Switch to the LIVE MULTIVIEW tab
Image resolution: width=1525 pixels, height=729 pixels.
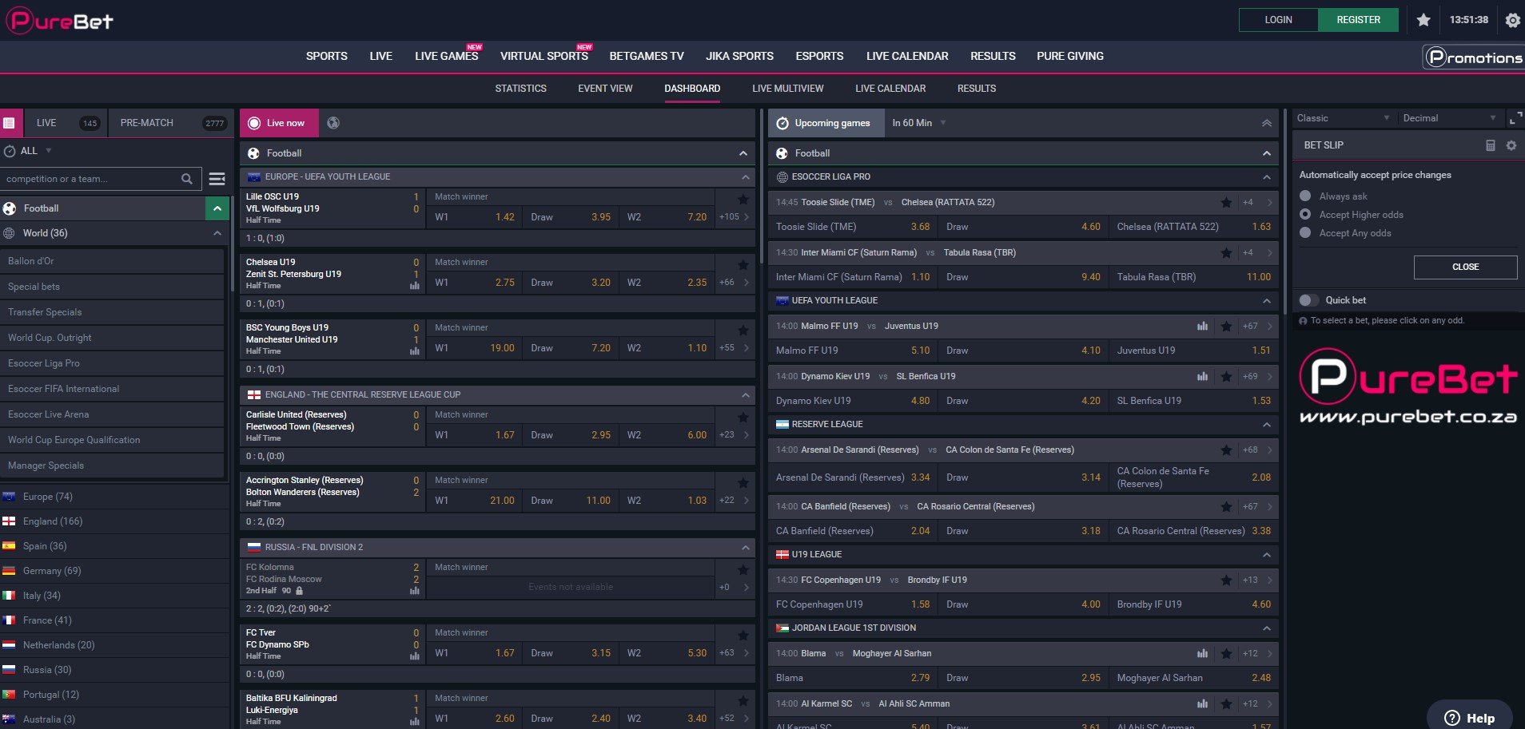(x=787, y=89)
